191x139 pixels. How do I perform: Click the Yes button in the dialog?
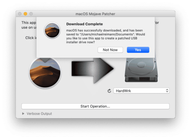[138, 50]
